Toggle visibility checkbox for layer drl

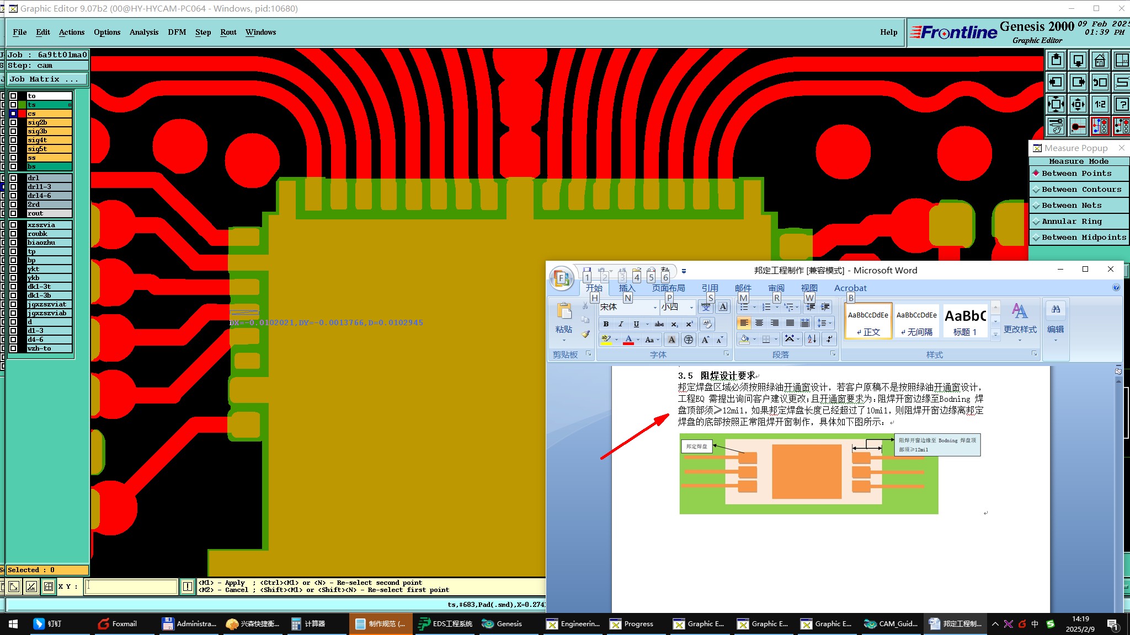13,178
